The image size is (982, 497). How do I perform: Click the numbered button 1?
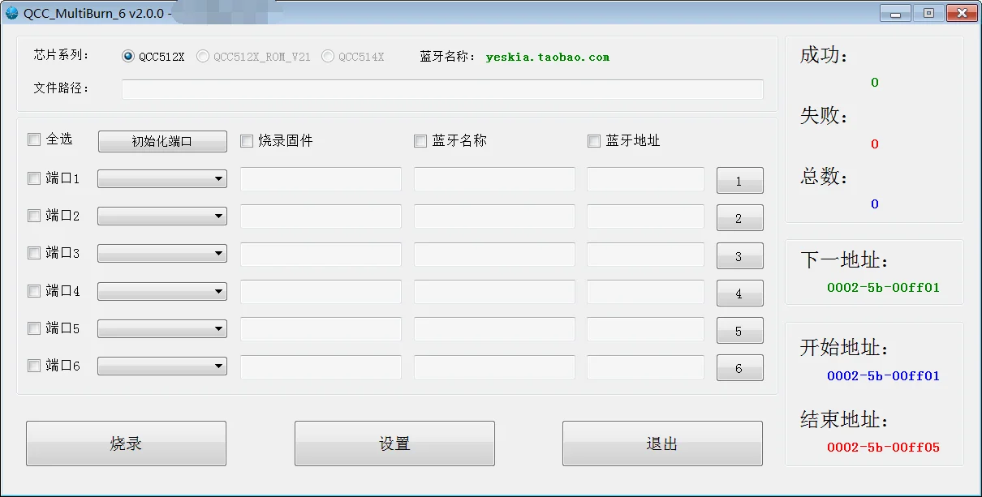pyautogui.click(x=739, y=181)
